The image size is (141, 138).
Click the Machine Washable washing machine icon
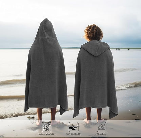coord(46,127)
